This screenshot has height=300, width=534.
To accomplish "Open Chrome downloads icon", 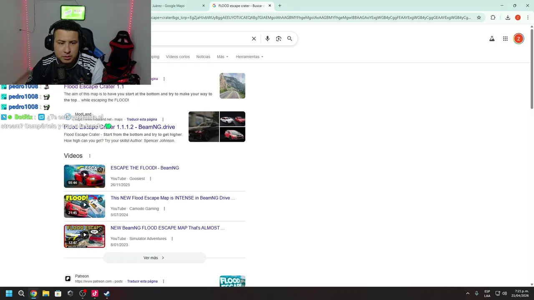I will pyautogui.click(x=508, y=17).
